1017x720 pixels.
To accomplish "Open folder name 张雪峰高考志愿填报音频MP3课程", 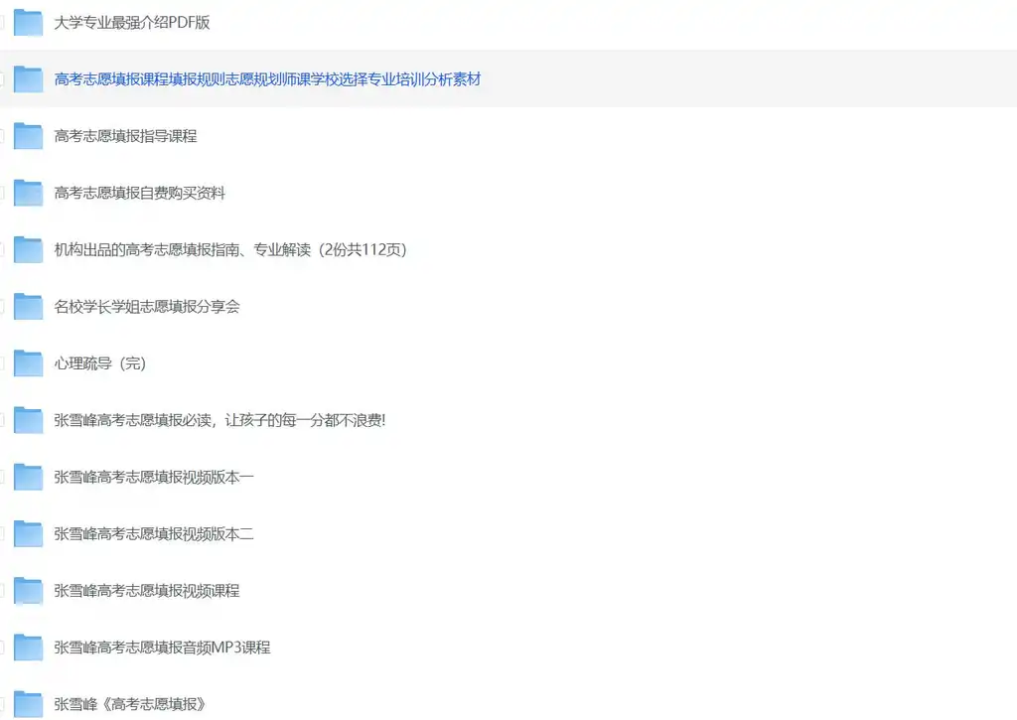I will (162, 648).
